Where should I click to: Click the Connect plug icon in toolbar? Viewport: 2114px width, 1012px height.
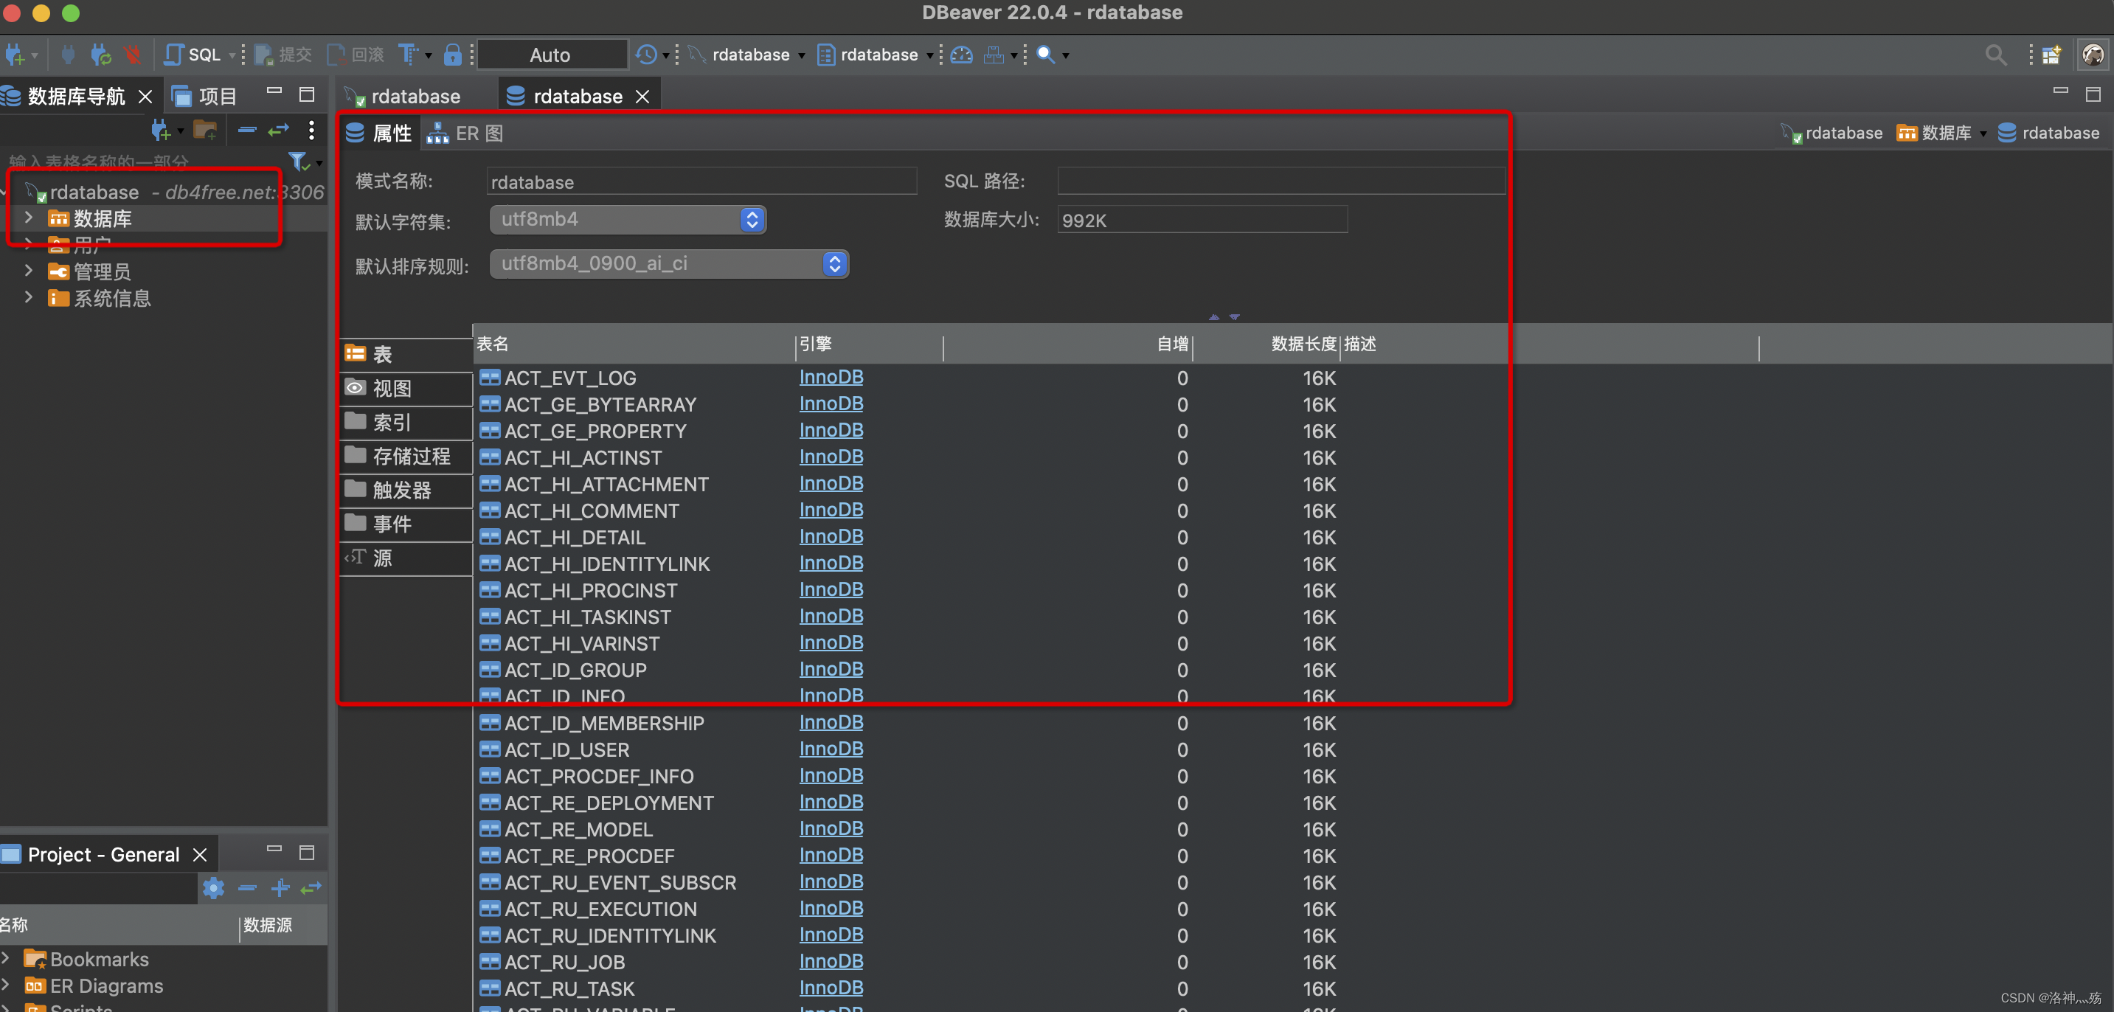pos(68,55)
